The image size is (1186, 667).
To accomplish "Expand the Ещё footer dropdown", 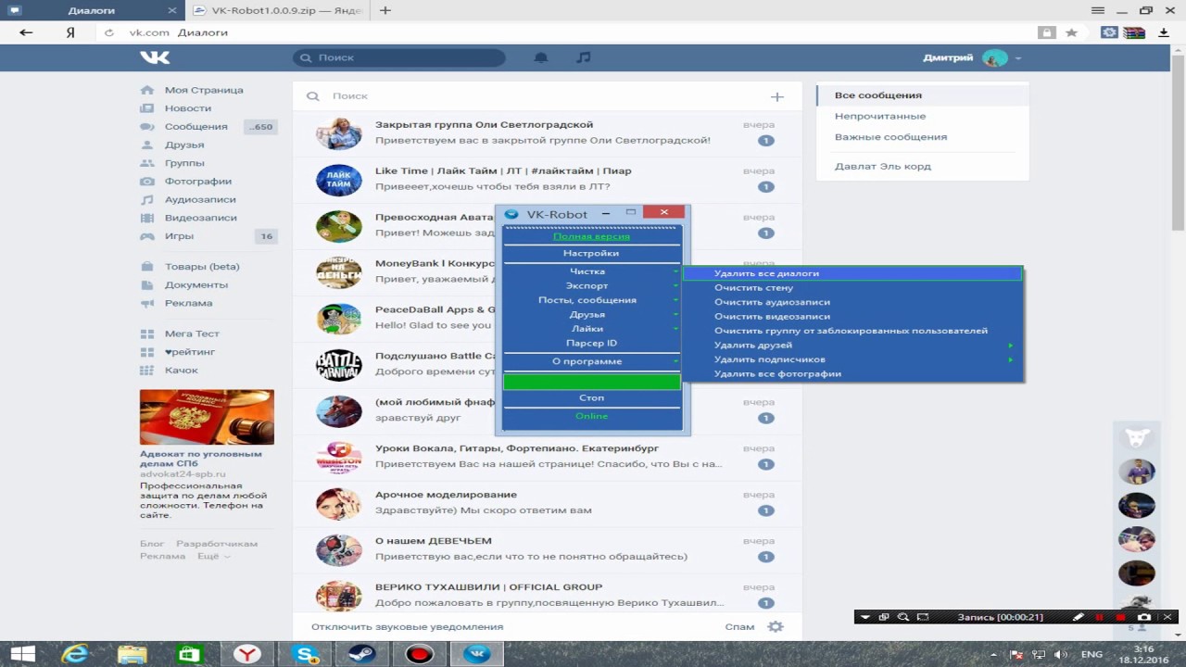I will 213,556.
